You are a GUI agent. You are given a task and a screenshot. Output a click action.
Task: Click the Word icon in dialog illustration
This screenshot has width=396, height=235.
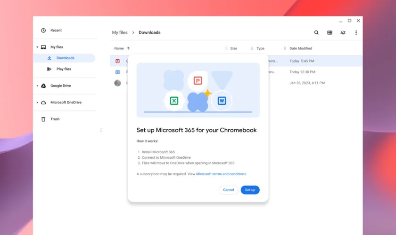[x=222, y=101]
